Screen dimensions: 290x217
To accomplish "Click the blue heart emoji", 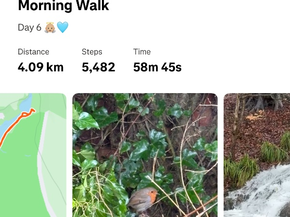I will pyautogui.click(x=63, y=27).
